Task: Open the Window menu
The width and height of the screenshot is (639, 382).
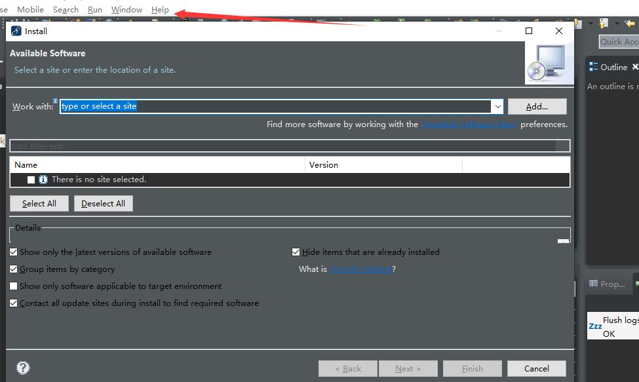Action: pos(126,9)
